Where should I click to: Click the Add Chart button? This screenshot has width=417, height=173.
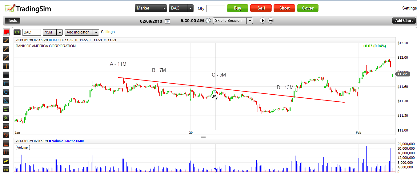point(404,21)
